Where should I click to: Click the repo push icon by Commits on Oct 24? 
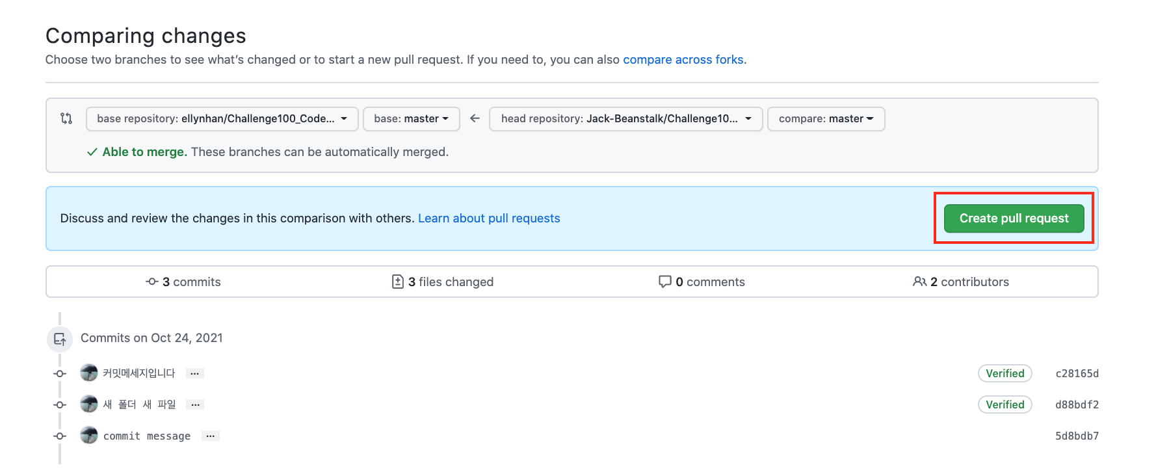pos(60,339)
